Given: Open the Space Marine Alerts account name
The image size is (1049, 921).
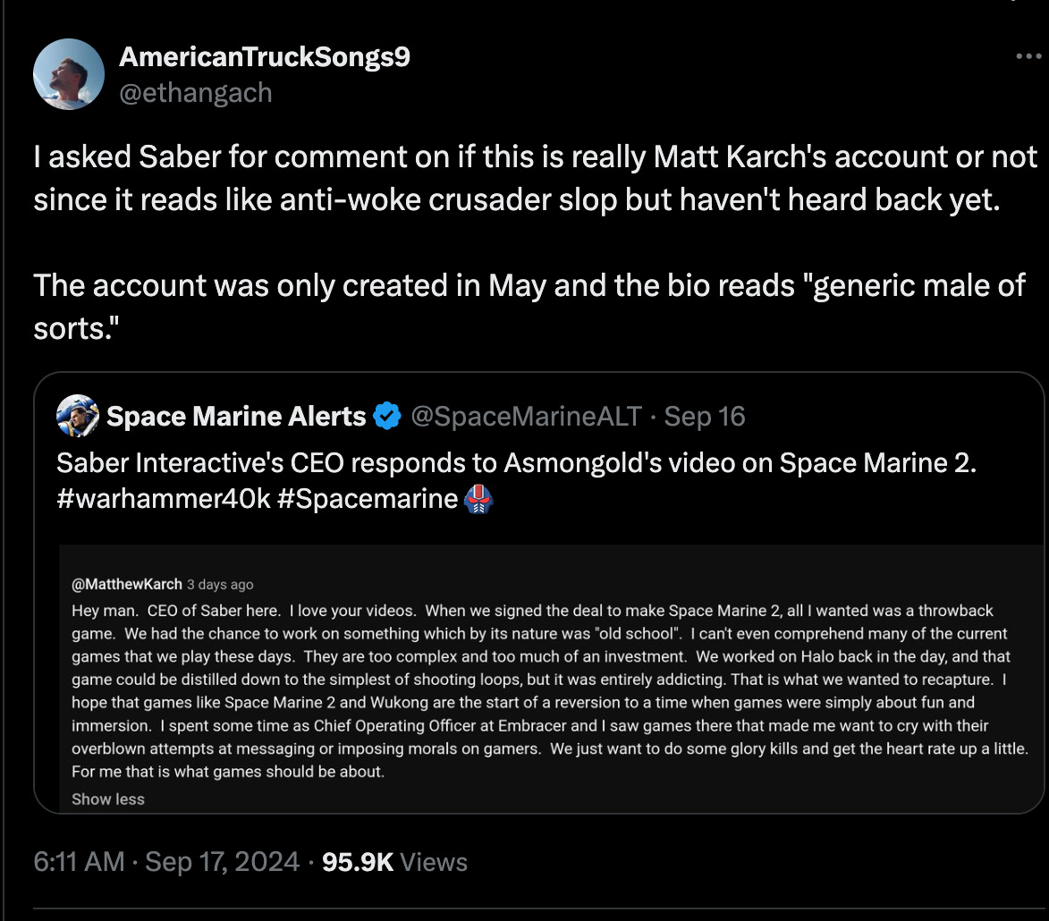Looking at the screenshot, I should 236,416.
